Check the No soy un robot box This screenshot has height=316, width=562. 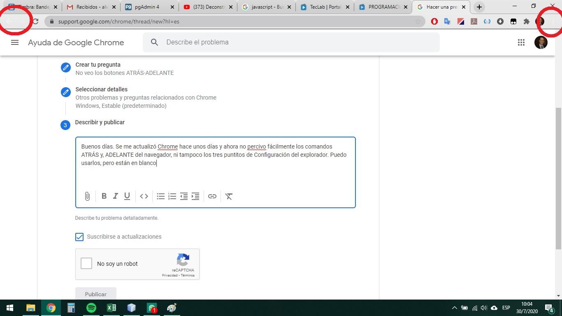(86, 264)
